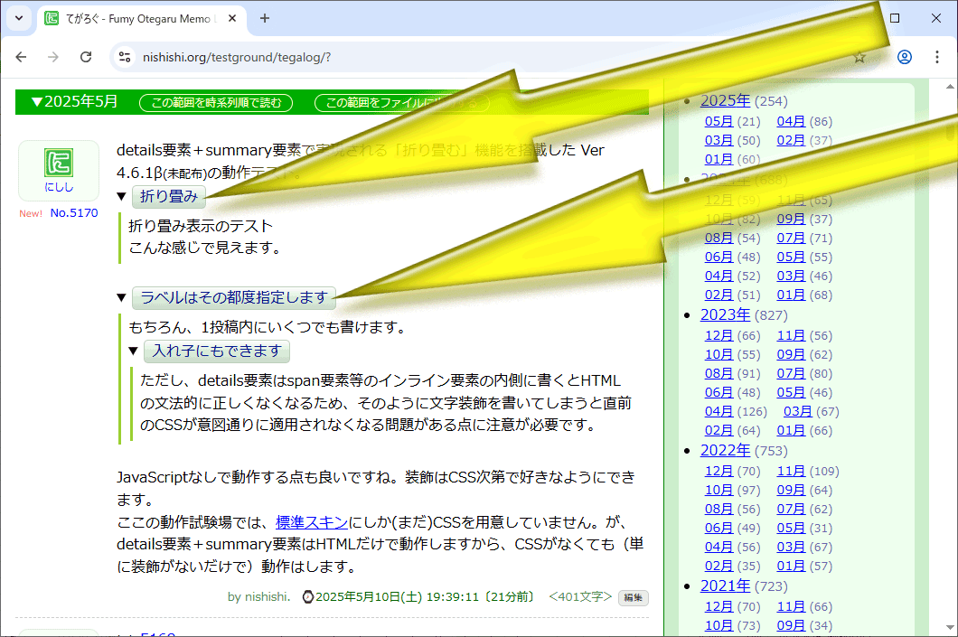Screen dimensions: 958x637
Task: Open the 2025年 archive link
Action: pyautogui.click(x=725, y=100)
